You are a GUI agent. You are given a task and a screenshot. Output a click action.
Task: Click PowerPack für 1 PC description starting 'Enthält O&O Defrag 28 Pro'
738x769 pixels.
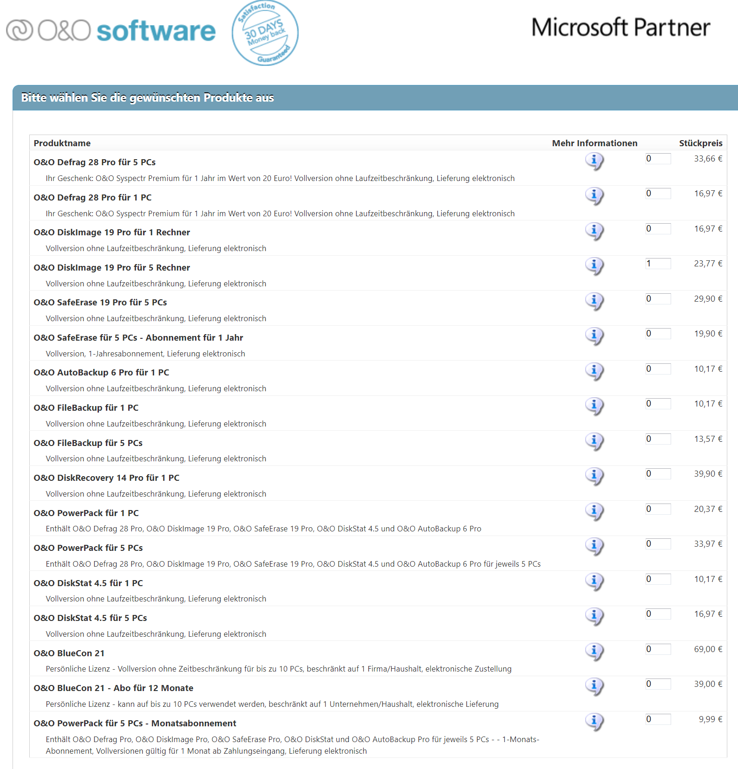click(x=263, y=529)
